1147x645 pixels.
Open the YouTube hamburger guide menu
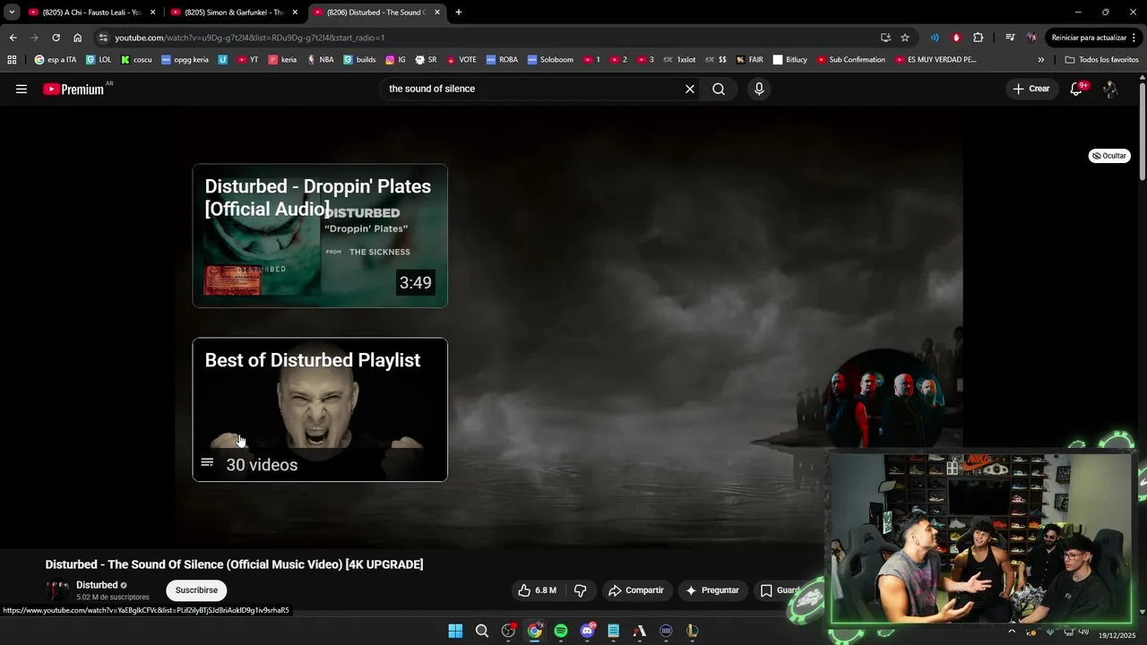point(22,89)
